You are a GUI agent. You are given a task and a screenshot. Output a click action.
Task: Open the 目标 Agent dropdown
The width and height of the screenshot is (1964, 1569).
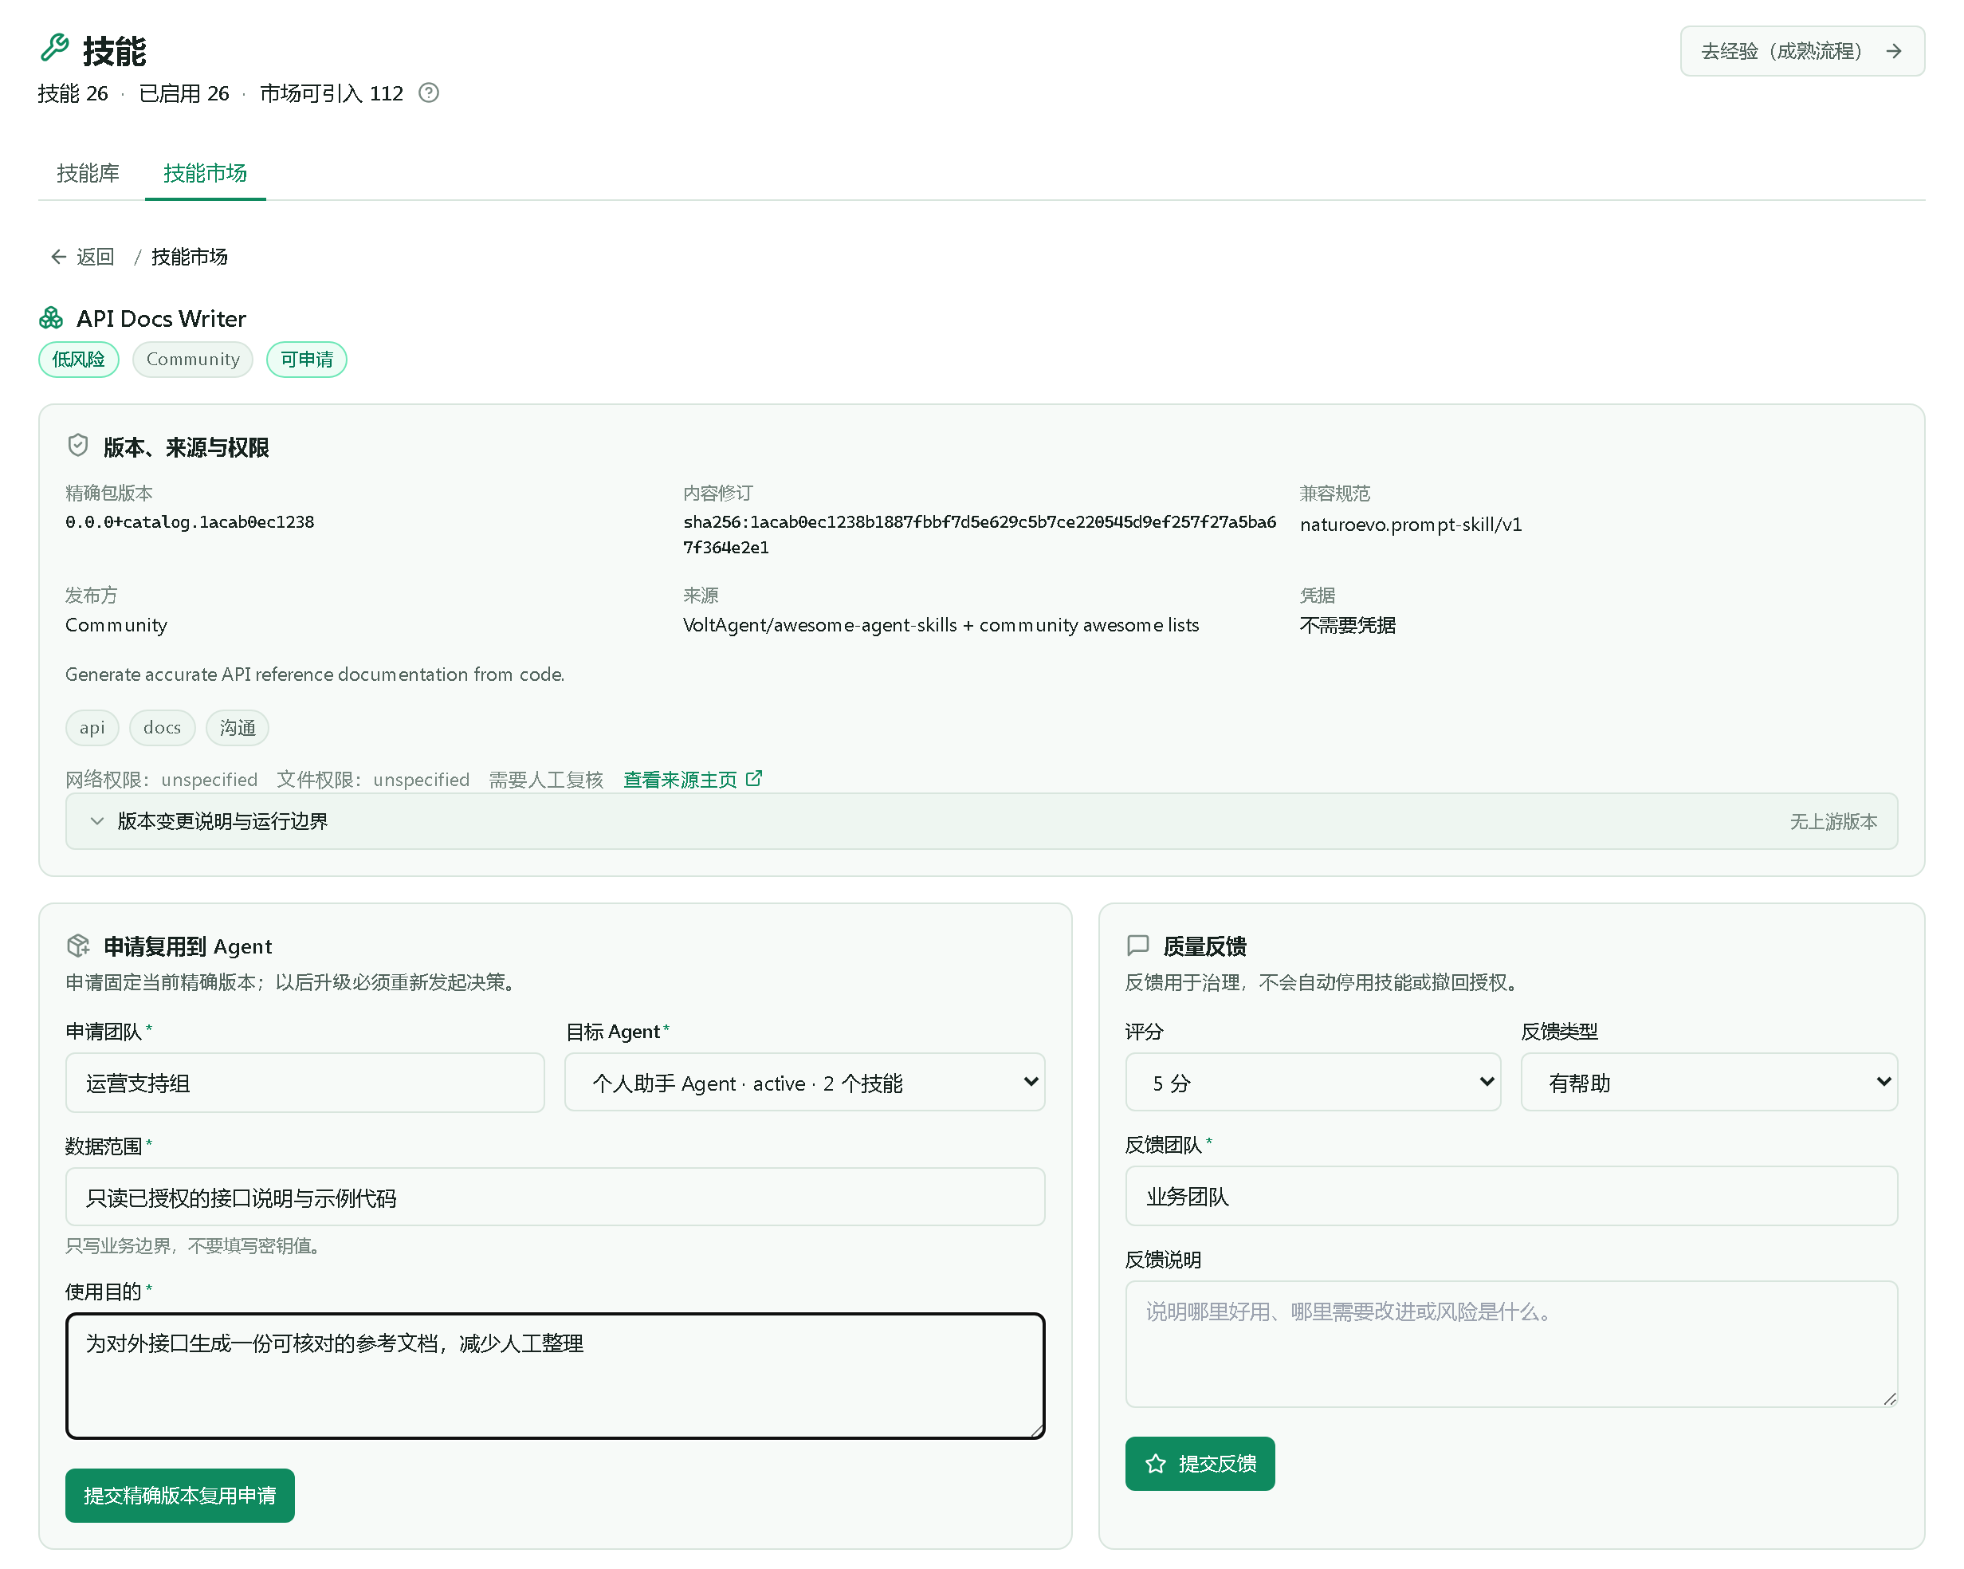(x=804, y=1083)
